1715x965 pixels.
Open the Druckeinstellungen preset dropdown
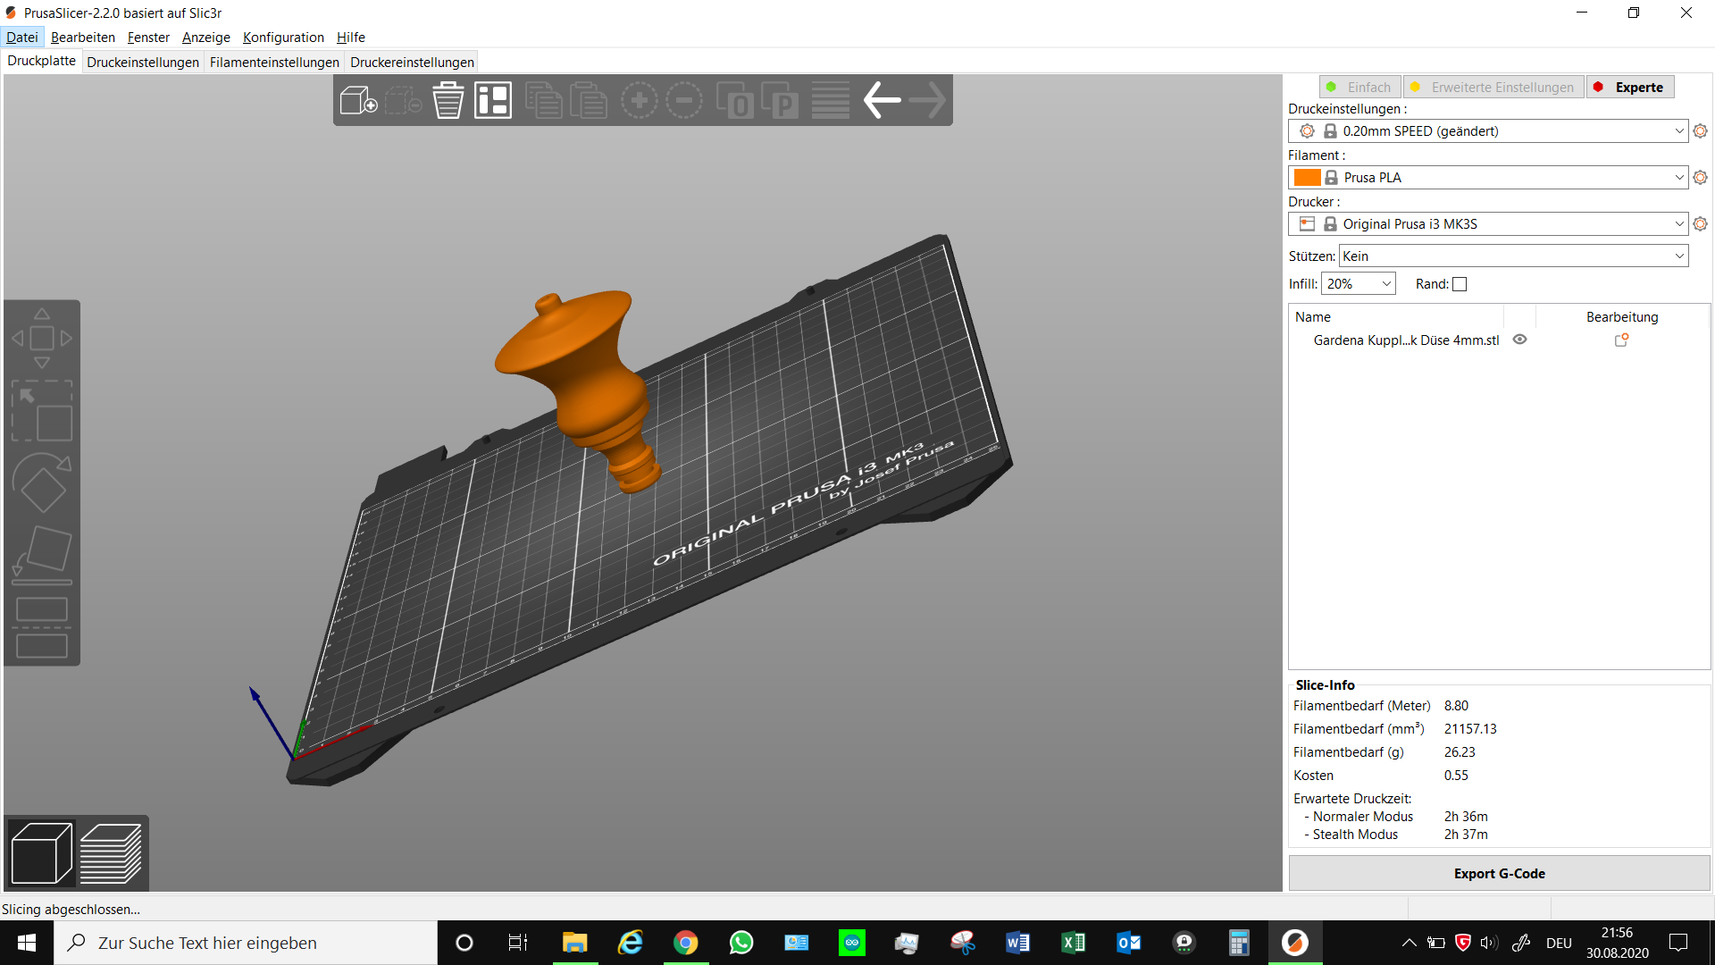pyautogui.click(x=1488, y=131)
